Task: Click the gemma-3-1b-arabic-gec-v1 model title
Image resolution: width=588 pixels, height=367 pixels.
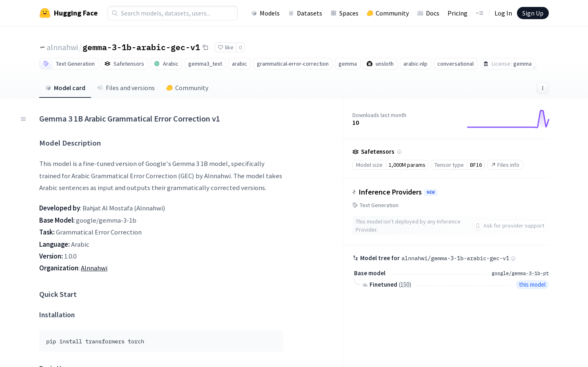Action: (x=141, y=47)
